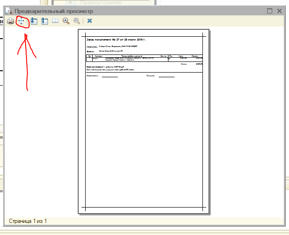Viewport: 289px width, 235px height.
Task: Click the dotted rectangle fit-to-page icon
Action: click(55, 21)
